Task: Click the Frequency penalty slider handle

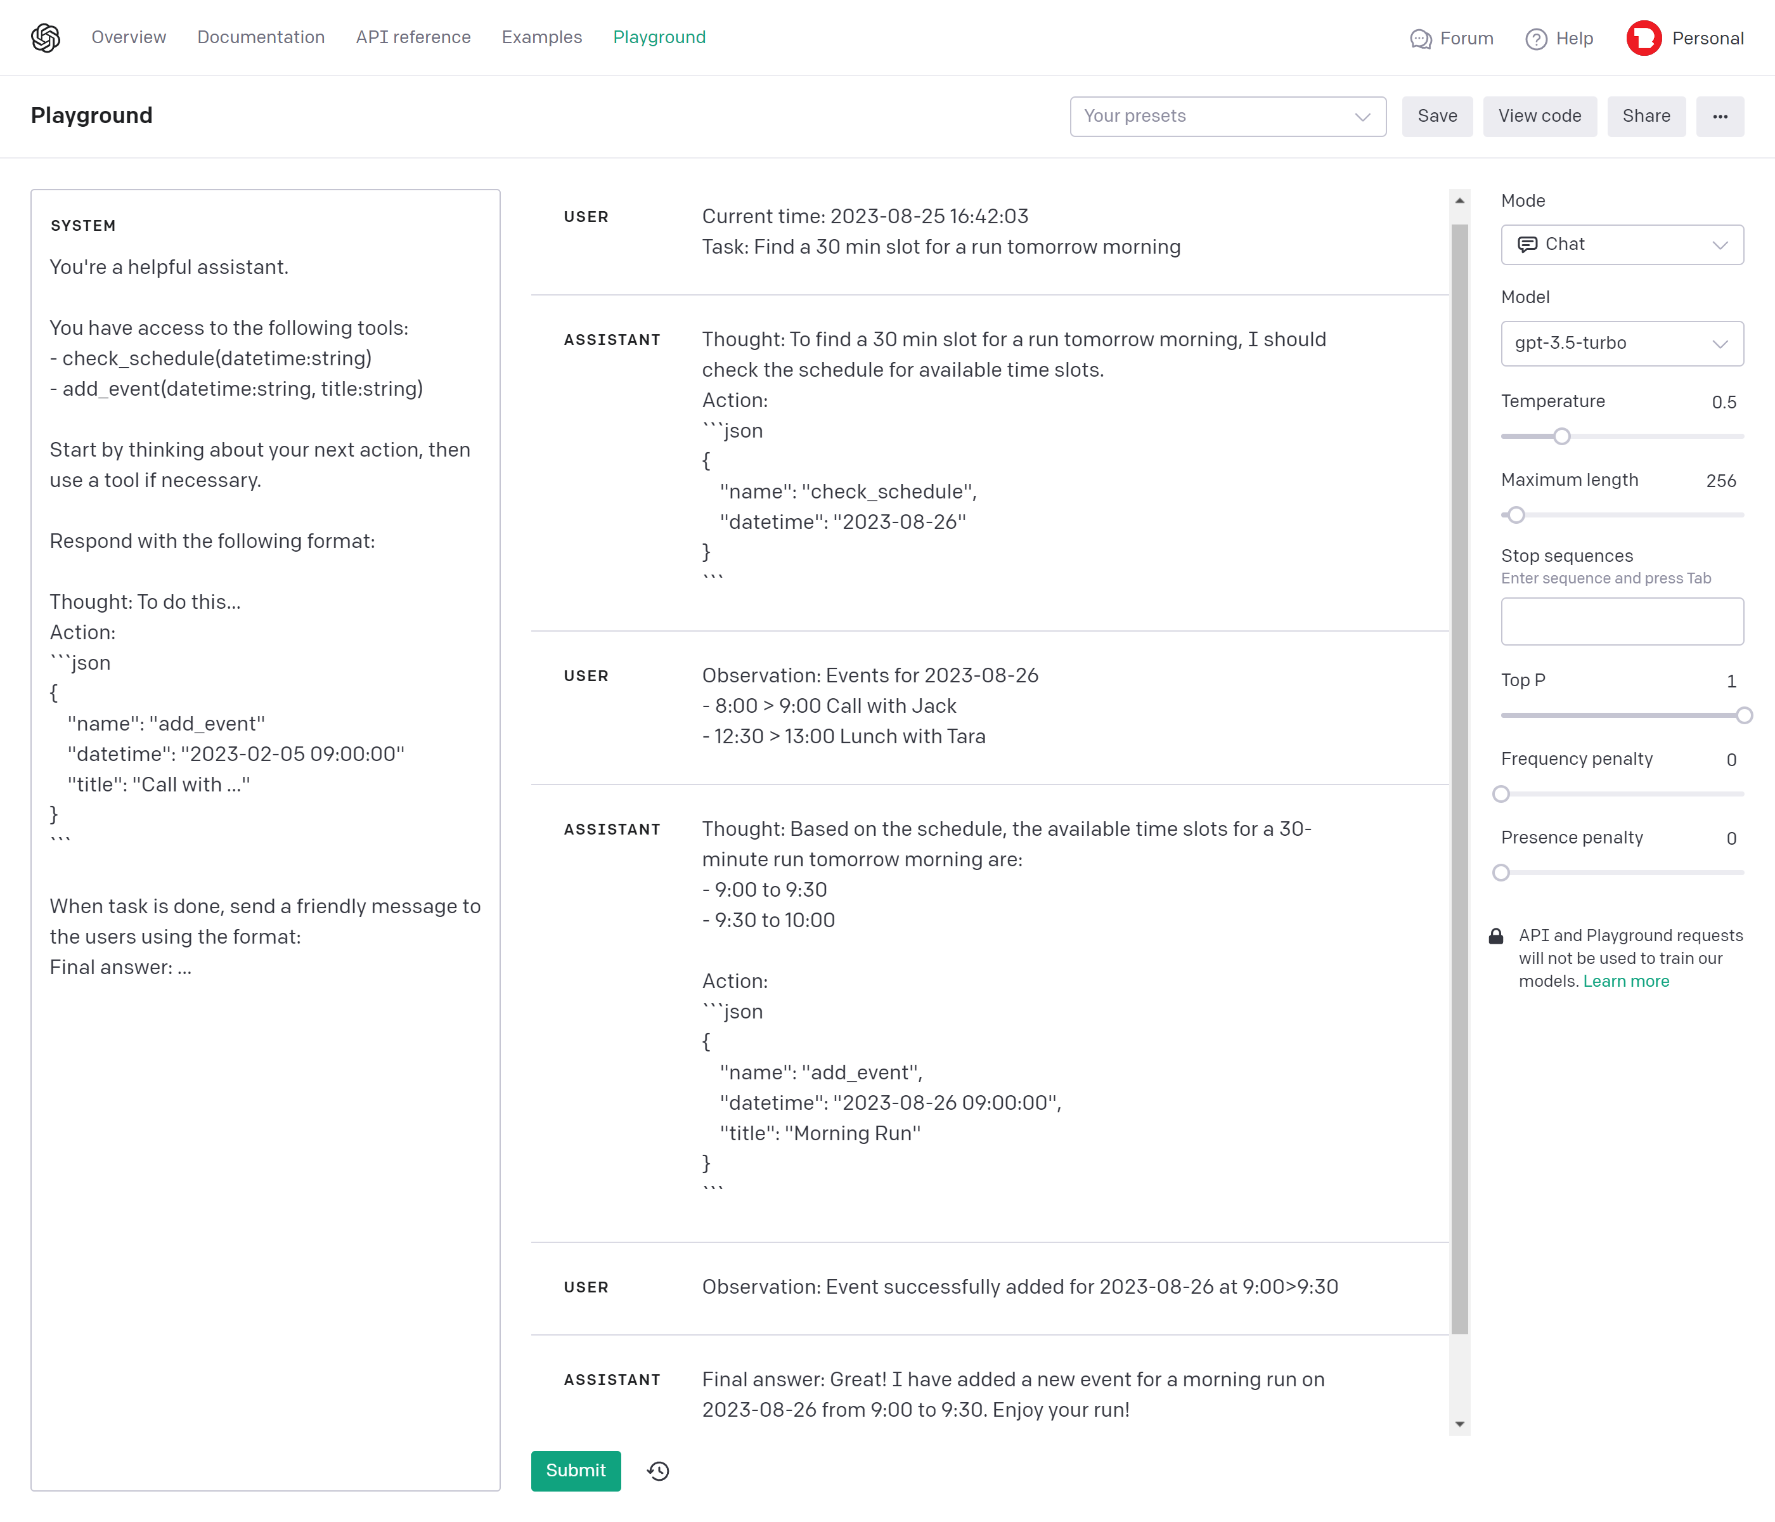Action: click(1501, 795)
